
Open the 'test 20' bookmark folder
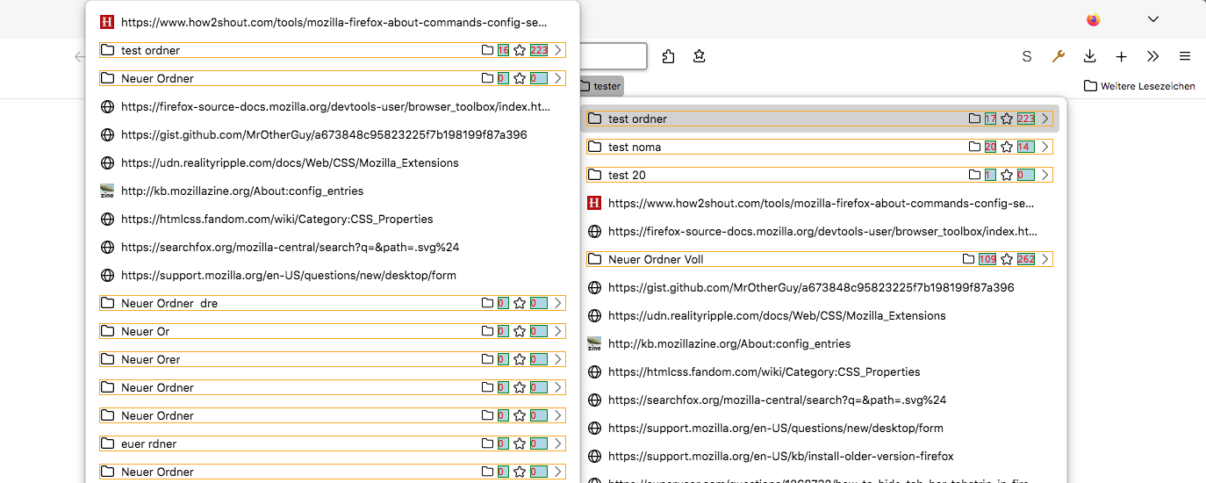point(627,175)
